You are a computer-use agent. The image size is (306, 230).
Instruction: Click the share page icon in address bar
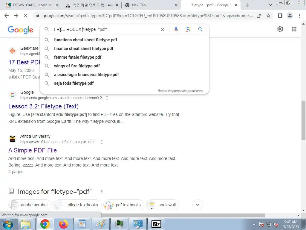259,16
